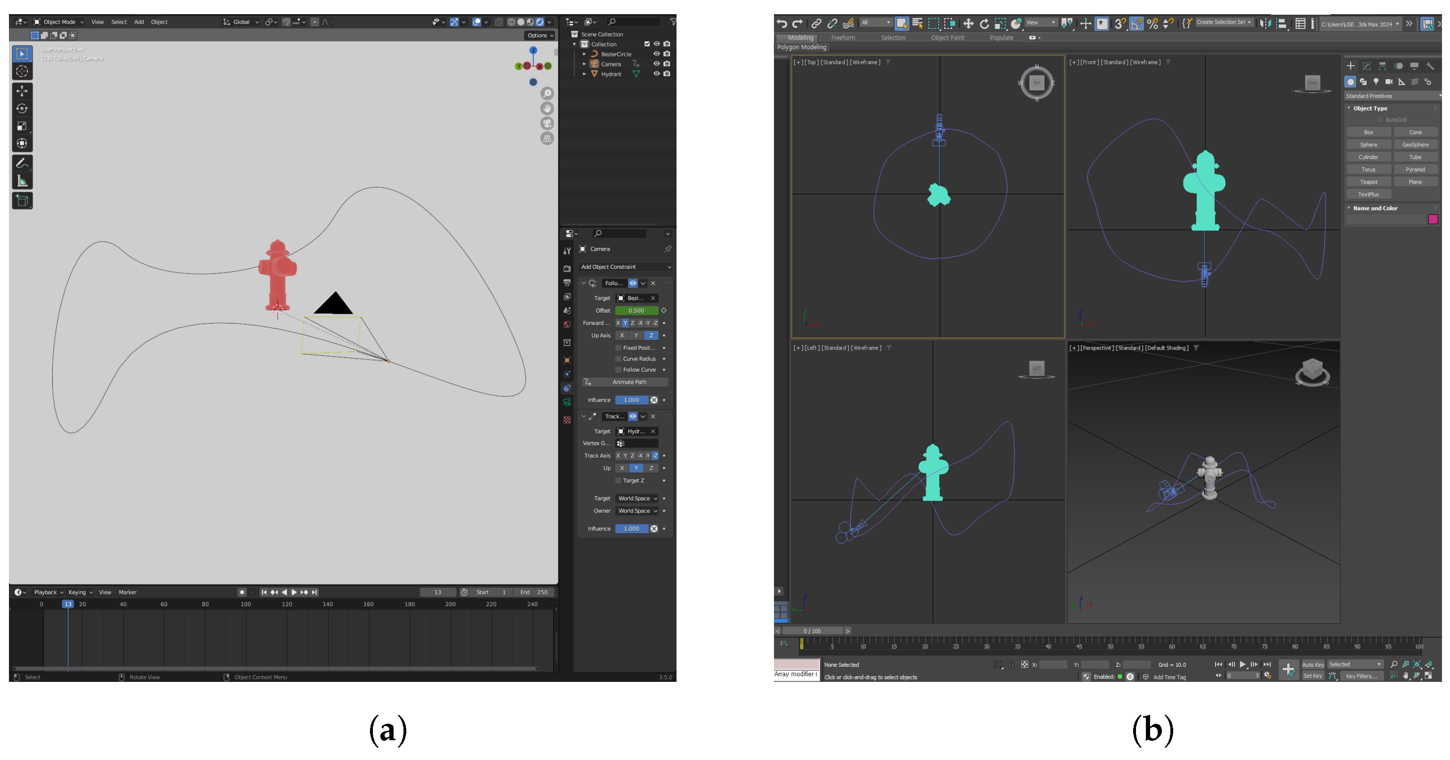Open the Add Object Constraint dropdown
This screenshot has height=760, width=1450.
pos(625,267)
